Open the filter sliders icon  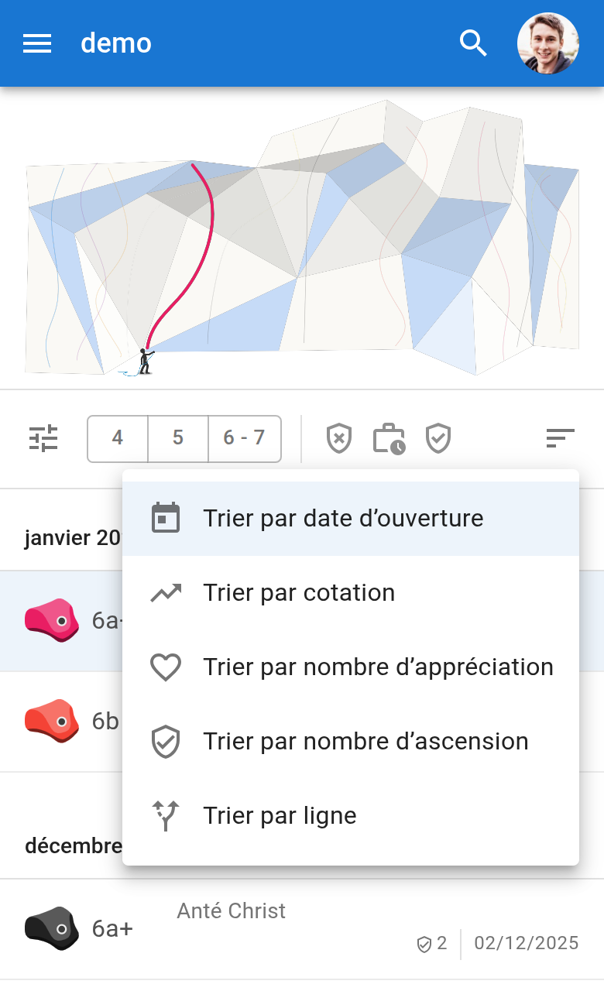click(43, 438)
